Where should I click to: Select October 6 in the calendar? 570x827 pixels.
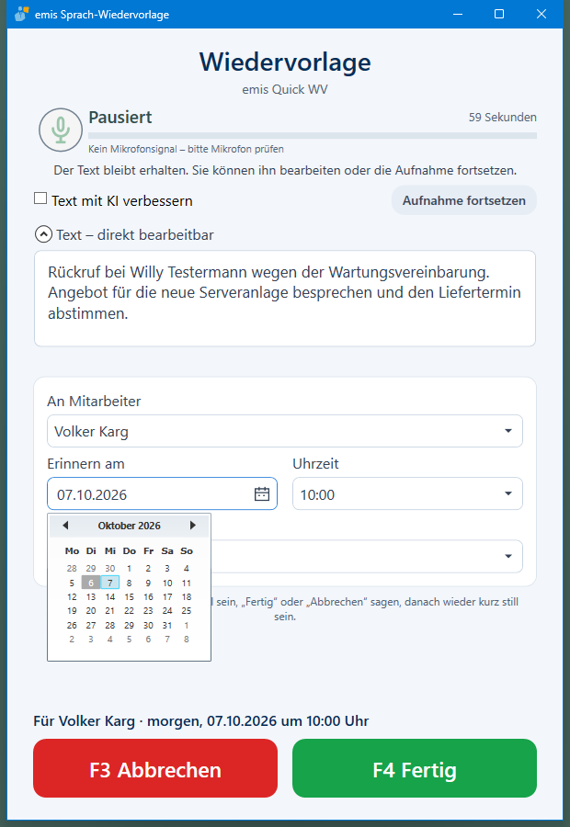tap(91, 583)
